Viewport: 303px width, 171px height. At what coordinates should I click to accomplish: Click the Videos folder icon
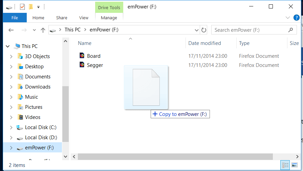[x=20, y=117]
